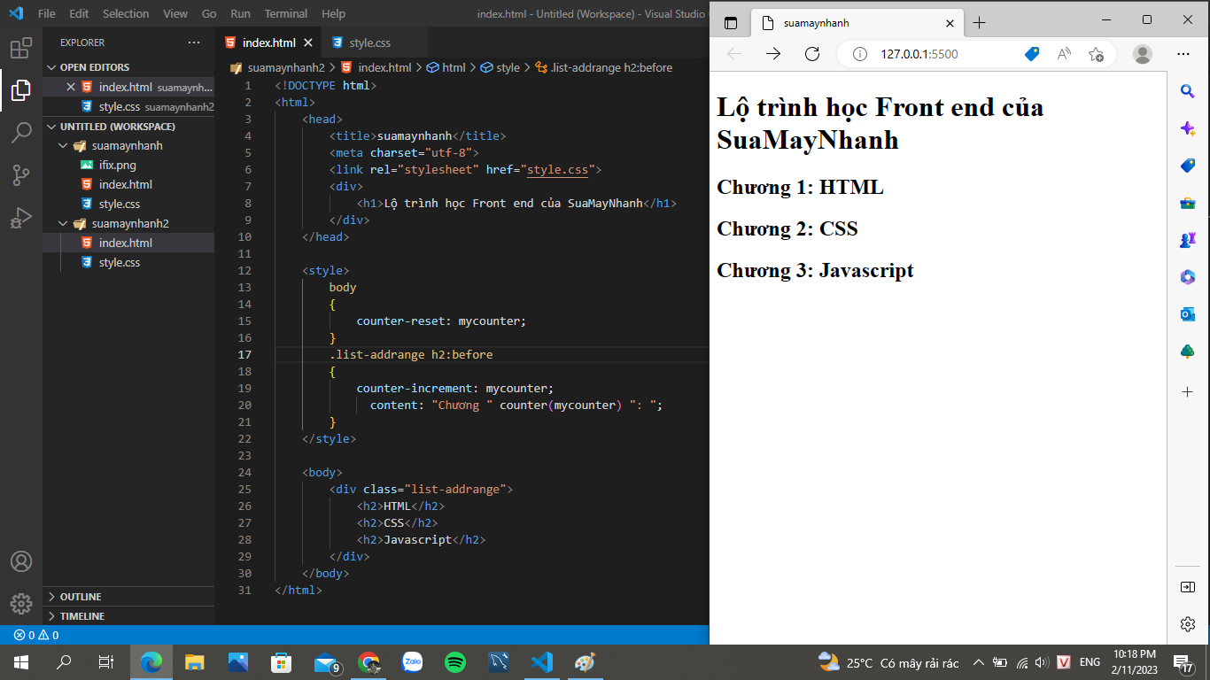Open Shopping icon in Edge sidebar
1210x680 pixels.
[1188, 166]
